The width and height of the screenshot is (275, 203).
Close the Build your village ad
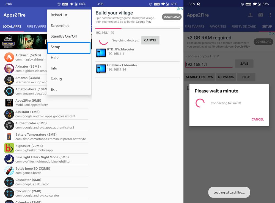point(182,9)
